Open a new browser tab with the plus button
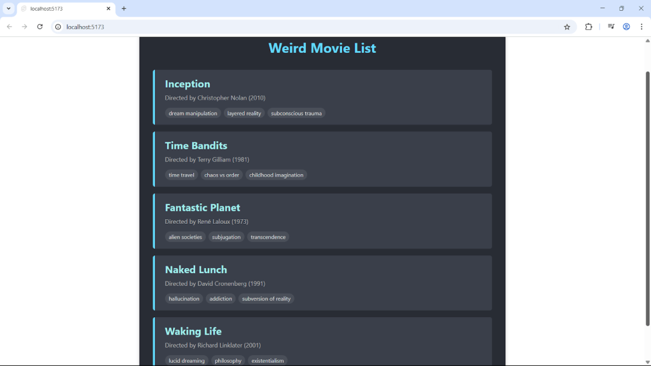This screenshot has height=366, width=651. (x=123, y=8)
